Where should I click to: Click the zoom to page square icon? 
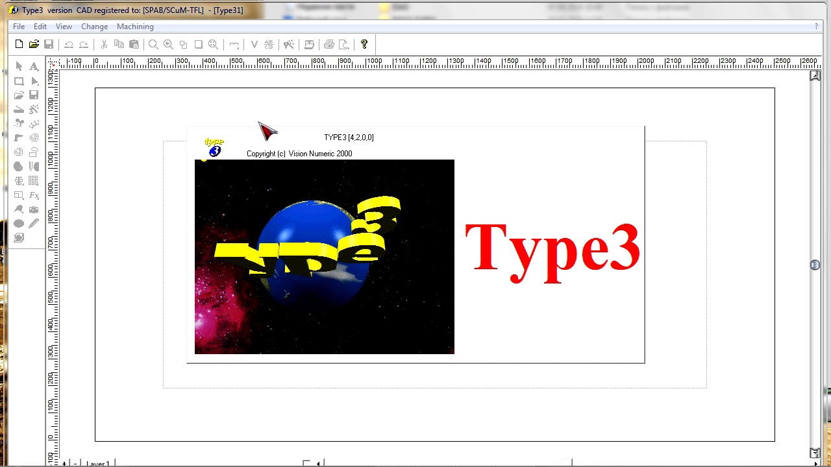click(198, 44)
